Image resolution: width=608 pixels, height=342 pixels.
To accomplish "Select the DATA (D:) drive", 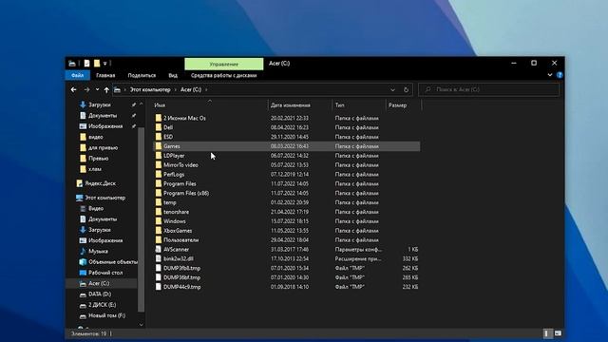I will point(99,294).
